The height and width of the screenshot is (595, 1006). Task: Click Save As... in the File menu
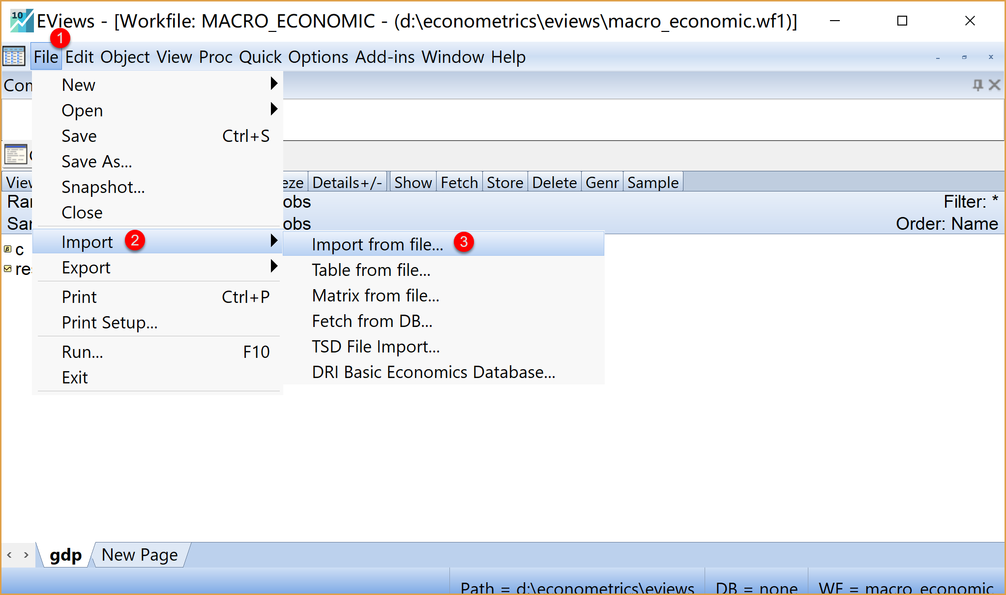(97, 162)
